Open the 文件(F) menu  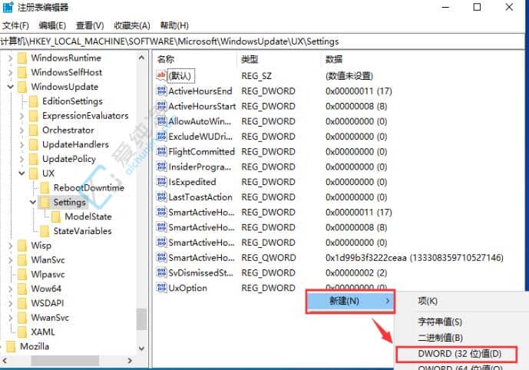15,25
